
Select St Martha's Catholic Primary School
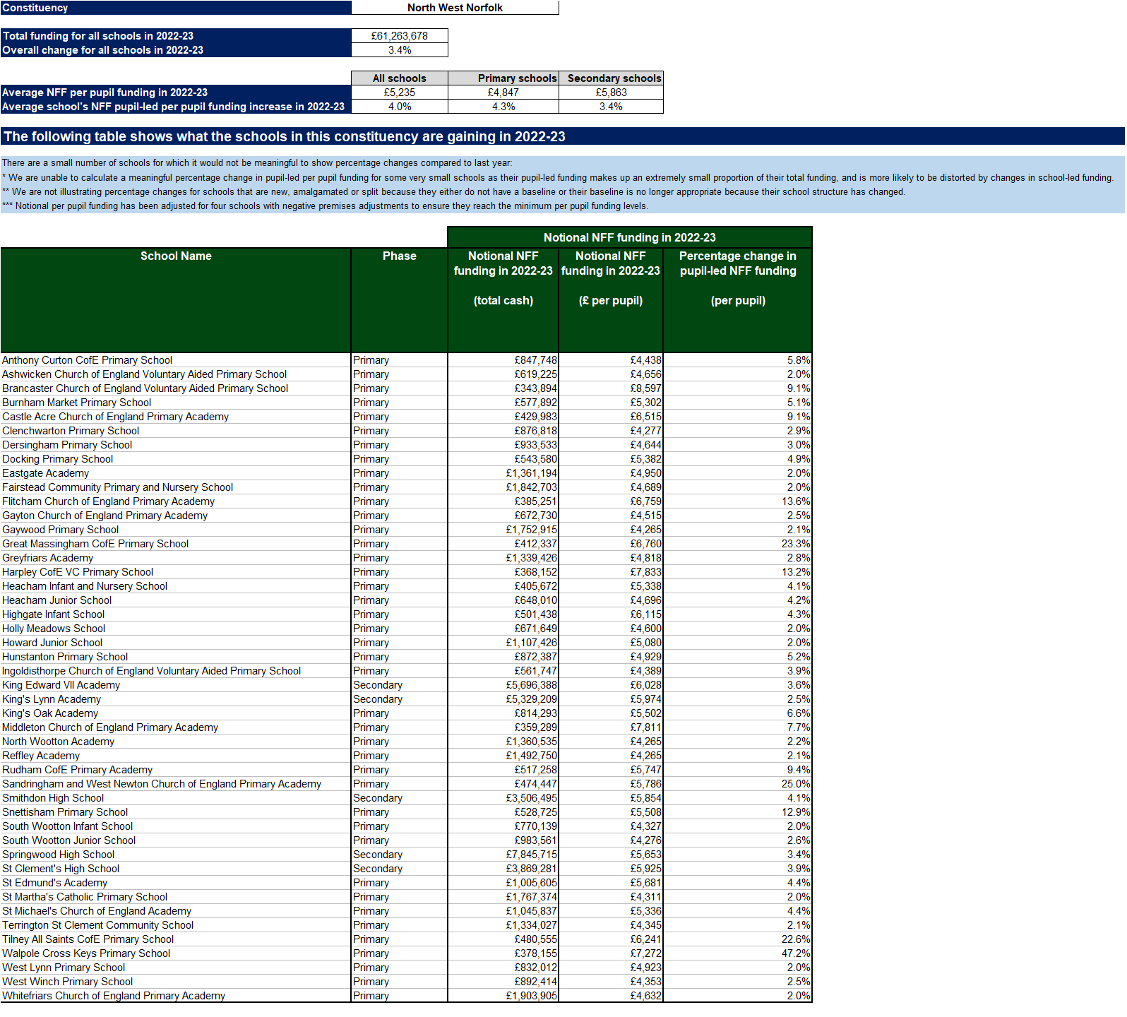click(x=85, y=897)
